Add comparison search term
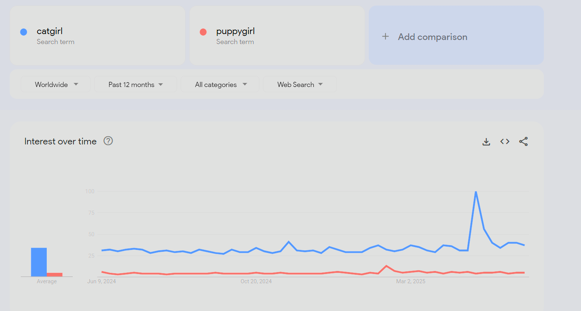Screen dimensions: 581x311 [456, 36]
